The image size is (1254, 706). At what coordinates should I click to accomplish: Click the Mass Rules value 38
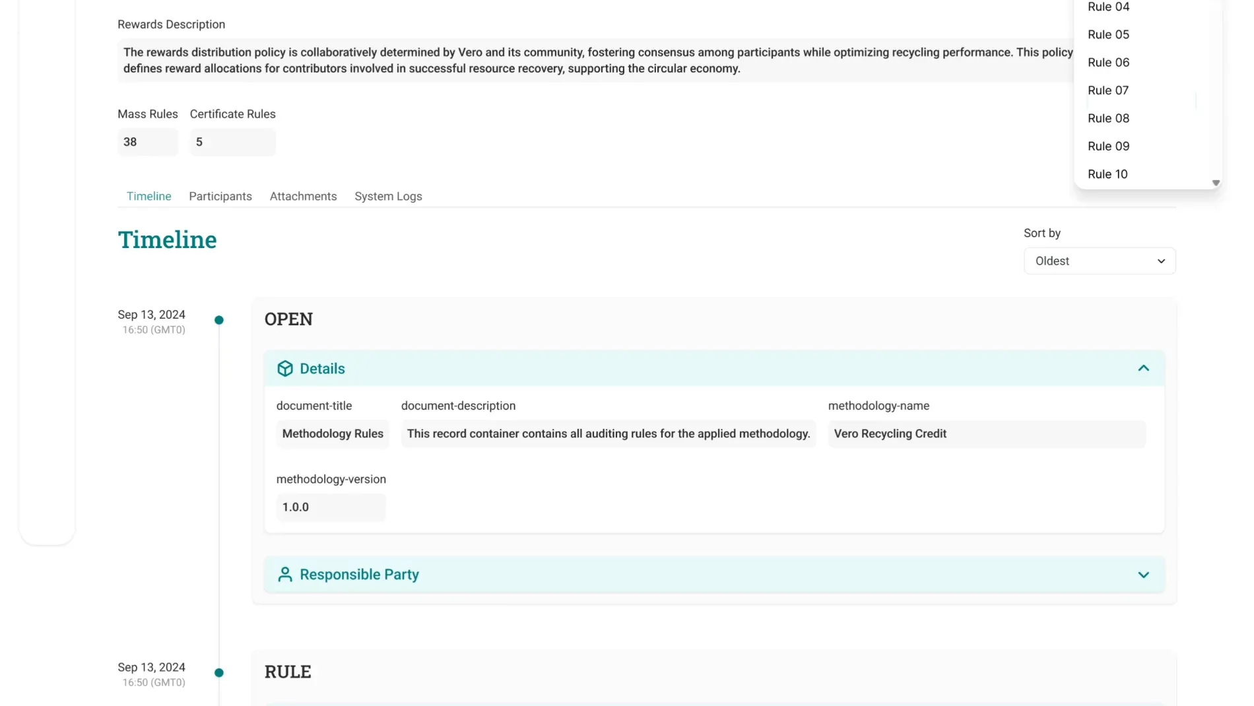click(x=148, y=142)
